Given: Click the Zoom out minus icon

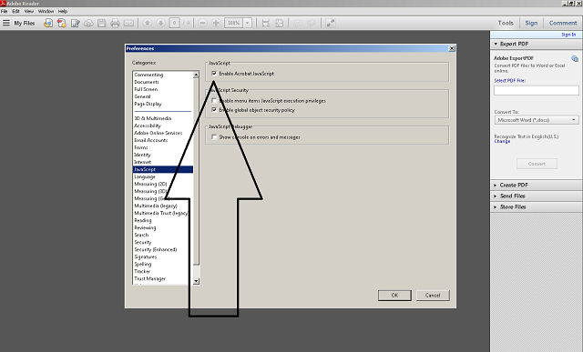Looking at the screenshot, I should coord(202,23).
